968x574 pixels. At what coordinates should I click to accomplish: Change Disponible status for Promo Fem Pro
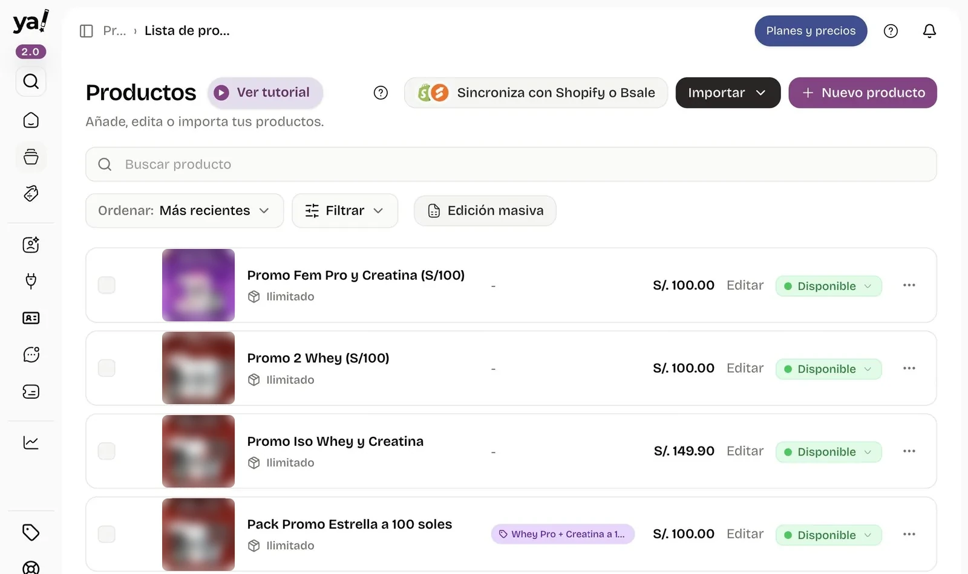828,286
